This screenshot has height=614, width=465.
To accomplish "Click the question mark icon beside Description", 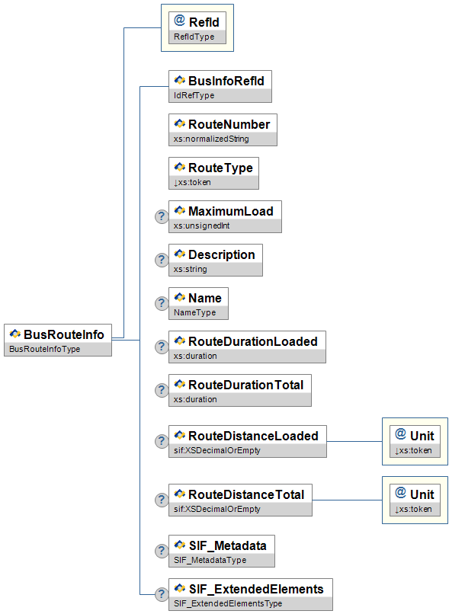I will (162, 260).
